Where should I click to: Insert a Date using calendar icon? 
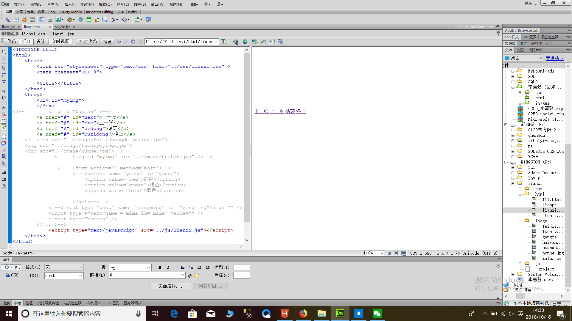89,20
